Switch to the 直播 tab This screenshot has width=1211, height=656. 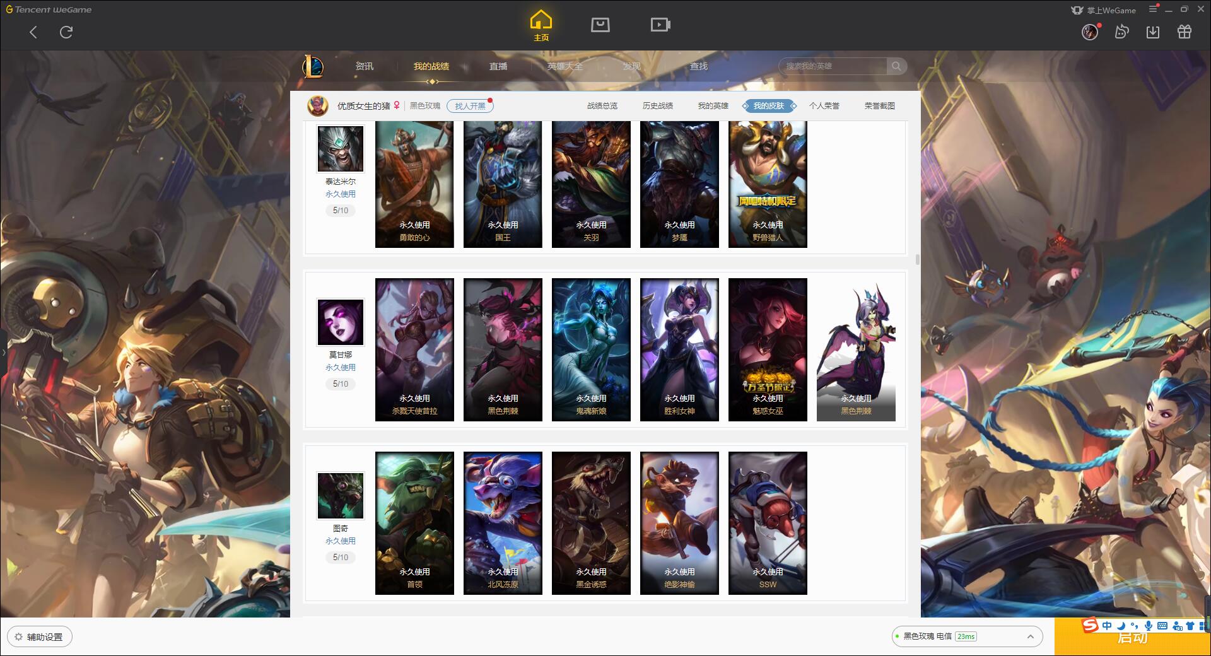[498, 66]
